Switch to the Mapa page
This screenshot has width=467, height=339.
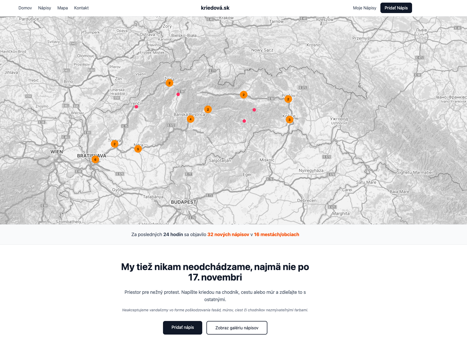coord(63,8)
